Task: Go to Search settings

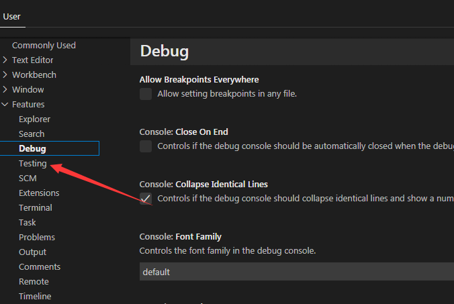Action: pyautogui.click(x=32, y=134)
